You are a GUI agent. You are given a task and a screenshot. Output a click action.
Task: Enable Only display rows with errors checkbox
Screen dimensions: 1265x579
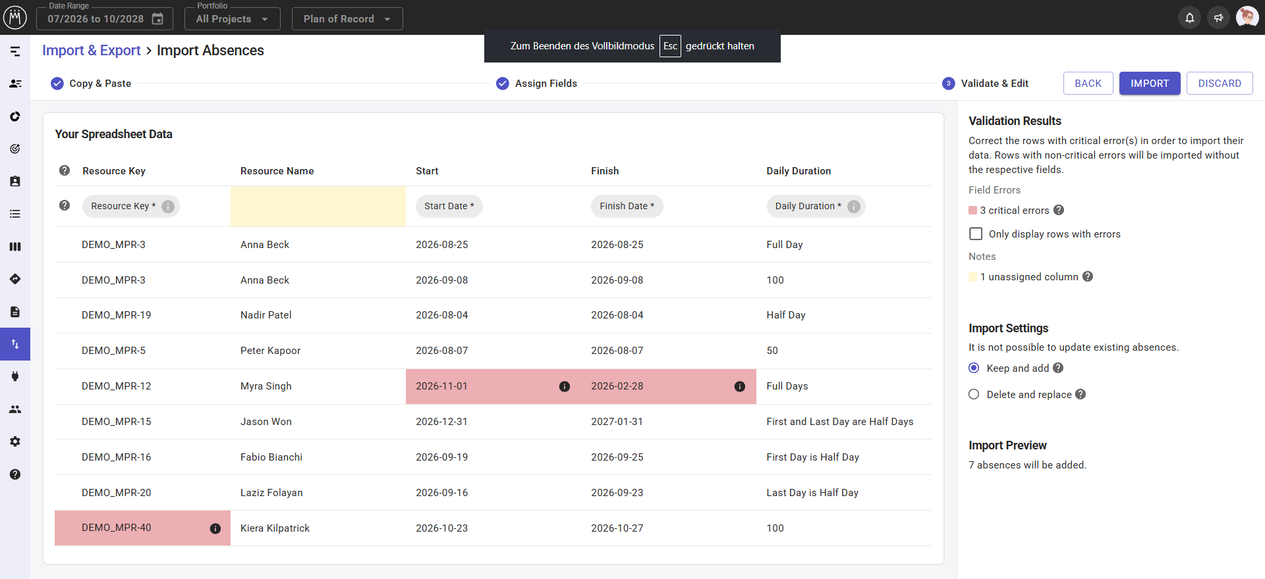tap(976, 234)
